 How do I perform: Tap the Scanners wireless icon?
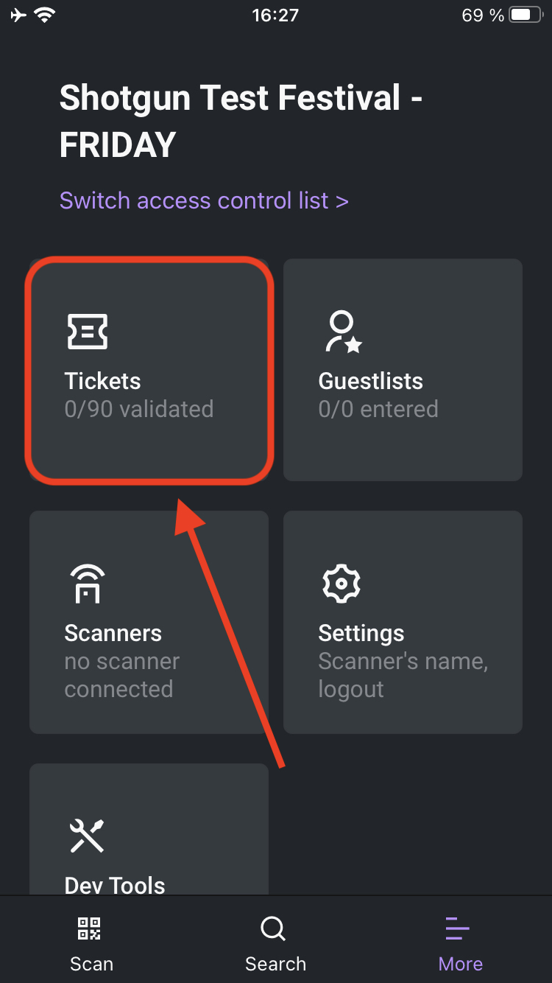click(88, 584)
